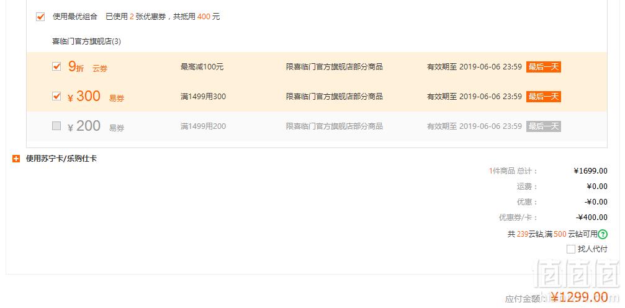Click the 使用苏宁卡/乐购仕卡 label
The width and height of the screenshot is (625, 308).
[61, 159]
